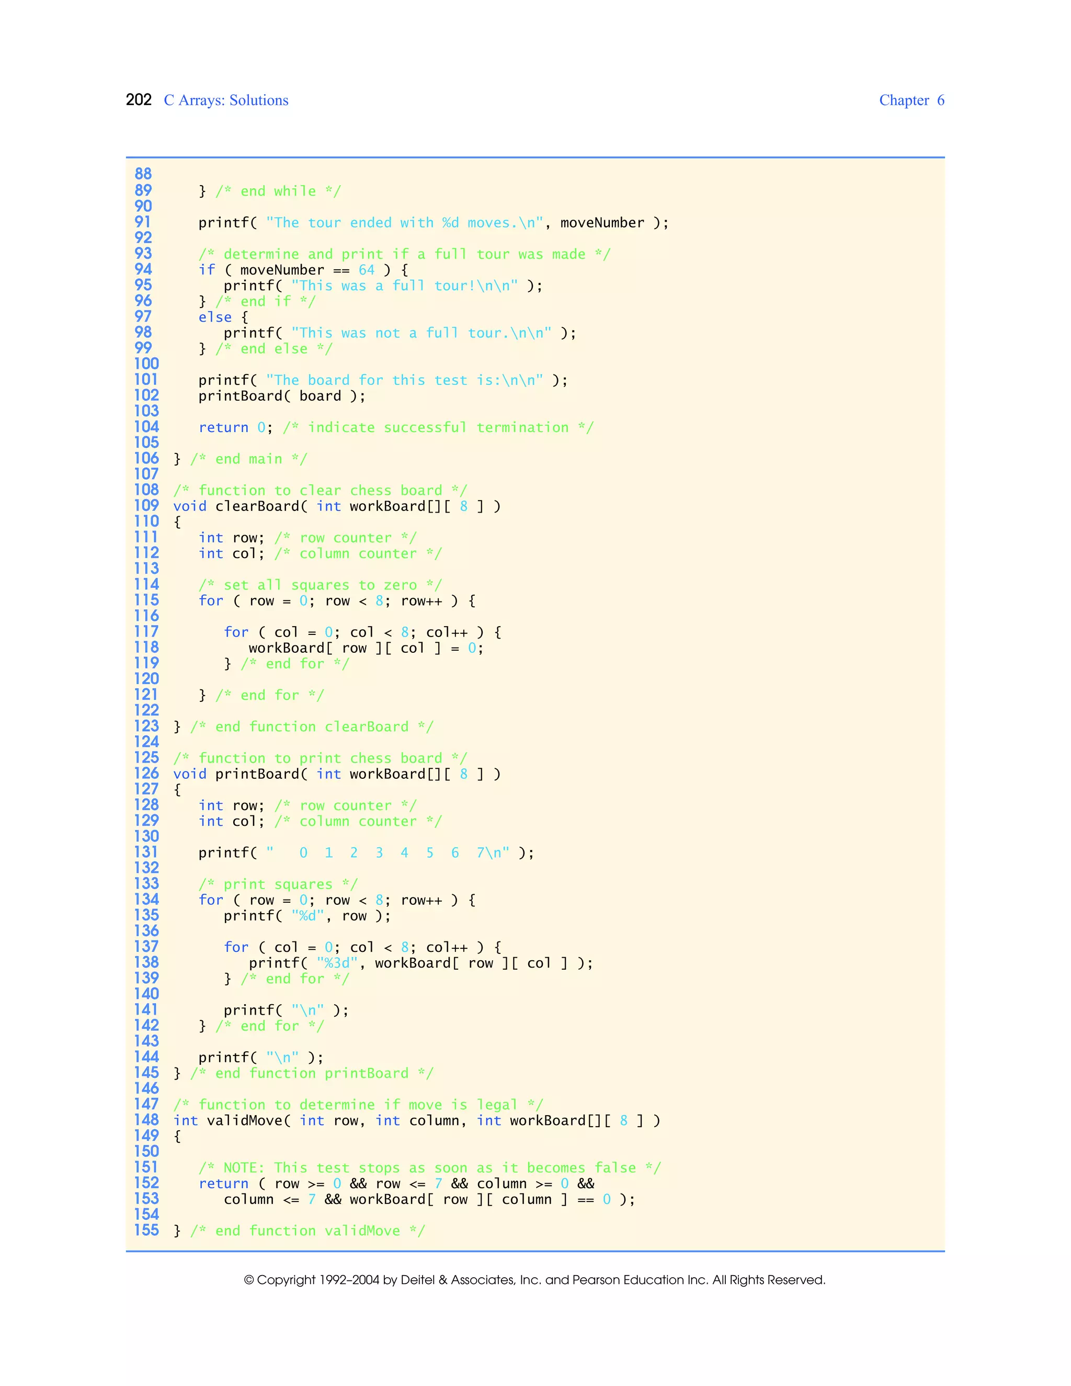
Task: Select the 'void printBoard' function signature
Action: click(x=337, y=774)
